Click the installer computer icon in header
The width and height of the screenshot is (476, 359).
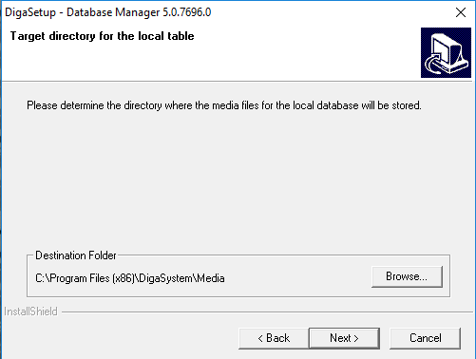click(446, 52)
